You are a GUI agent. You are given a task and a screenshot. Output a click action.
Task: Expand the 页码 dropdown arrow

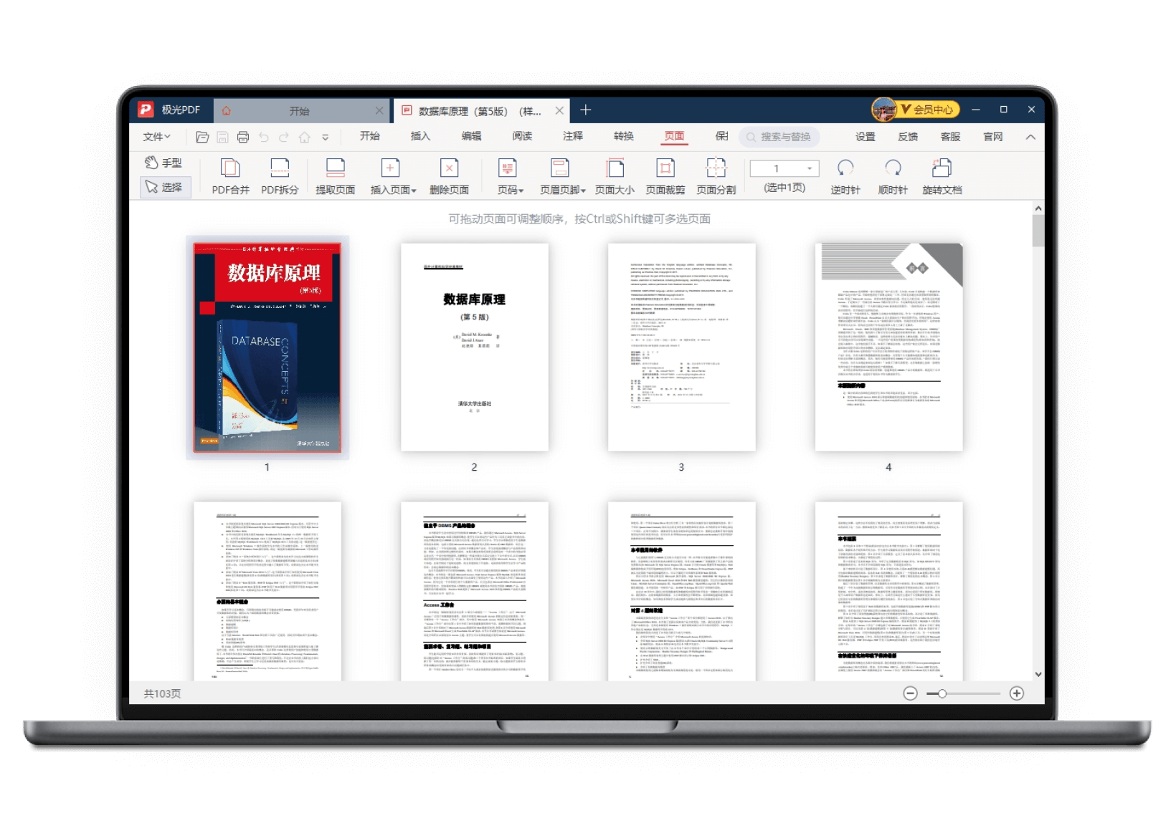coord(521,191)
